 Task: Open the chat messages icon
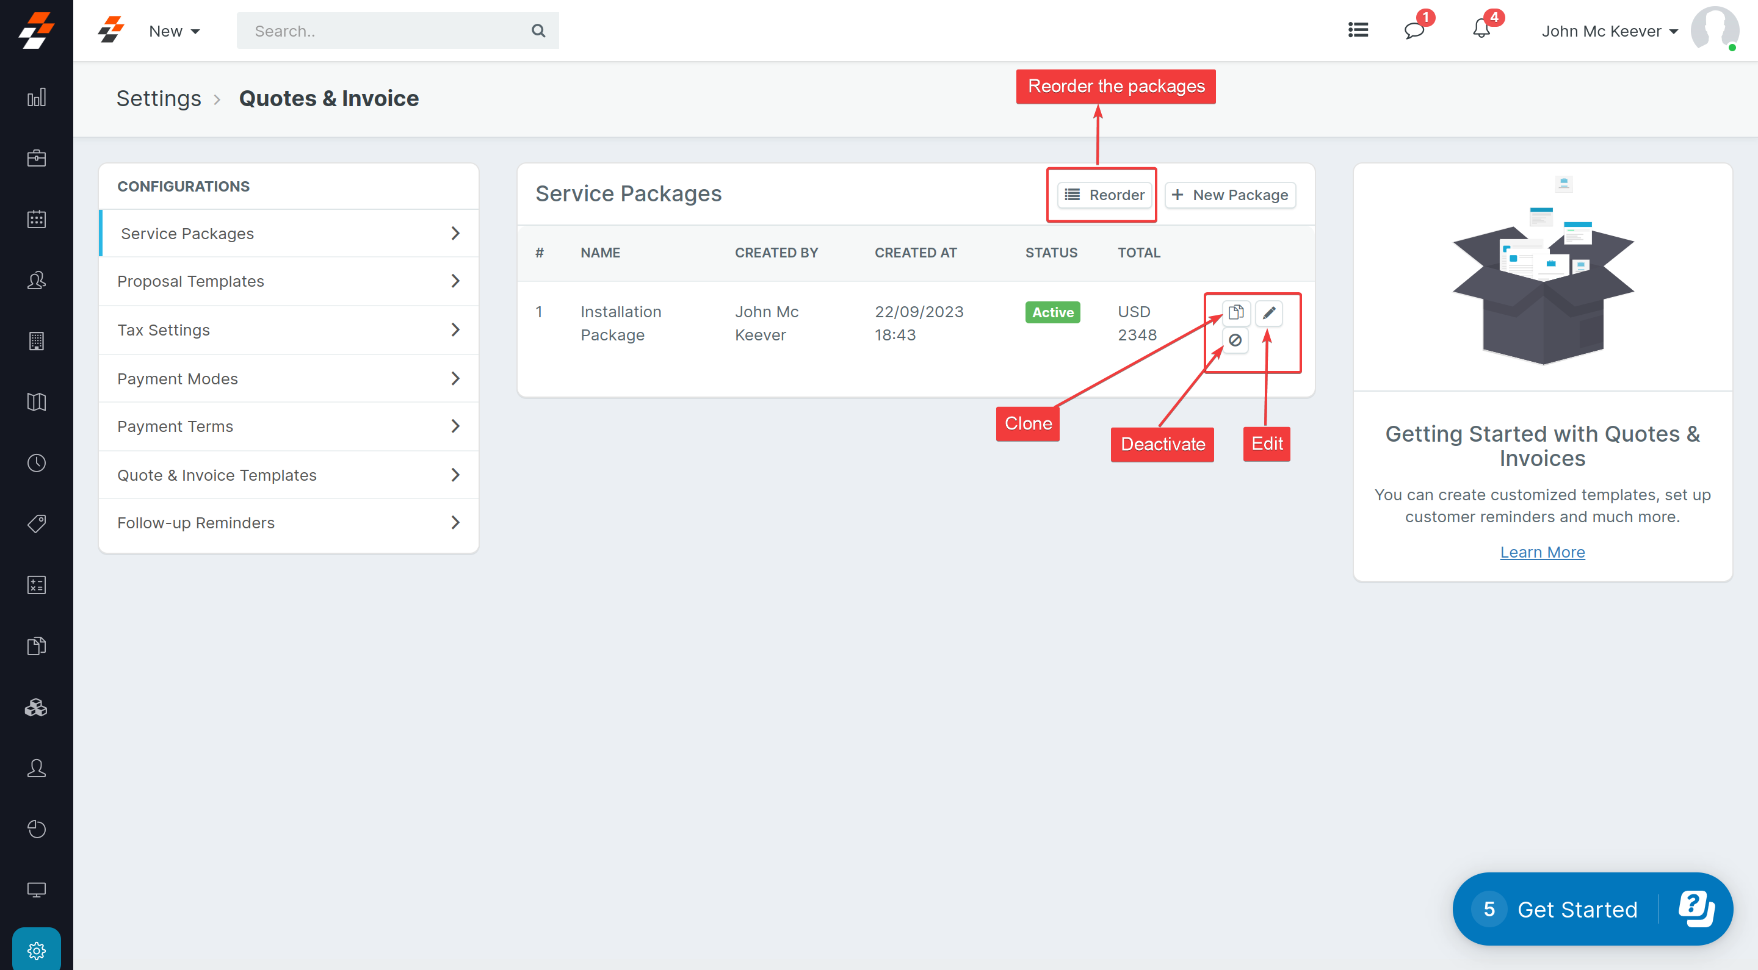[1413, 30]
